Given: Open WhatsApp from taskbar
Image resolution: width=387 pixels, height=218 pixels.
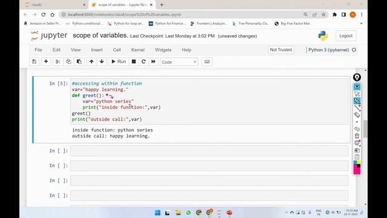Looking at the screenshot, I should pos(188,213).
